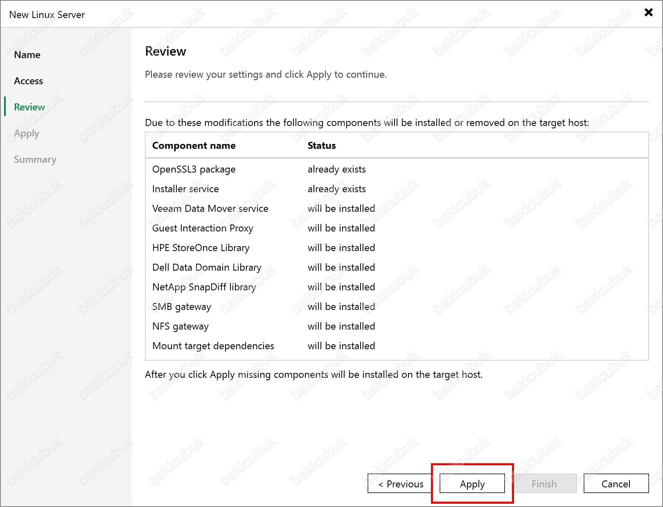Open the Access step in sidebar
This screenshot has height=507, width=663.
[x=28, y=81]
